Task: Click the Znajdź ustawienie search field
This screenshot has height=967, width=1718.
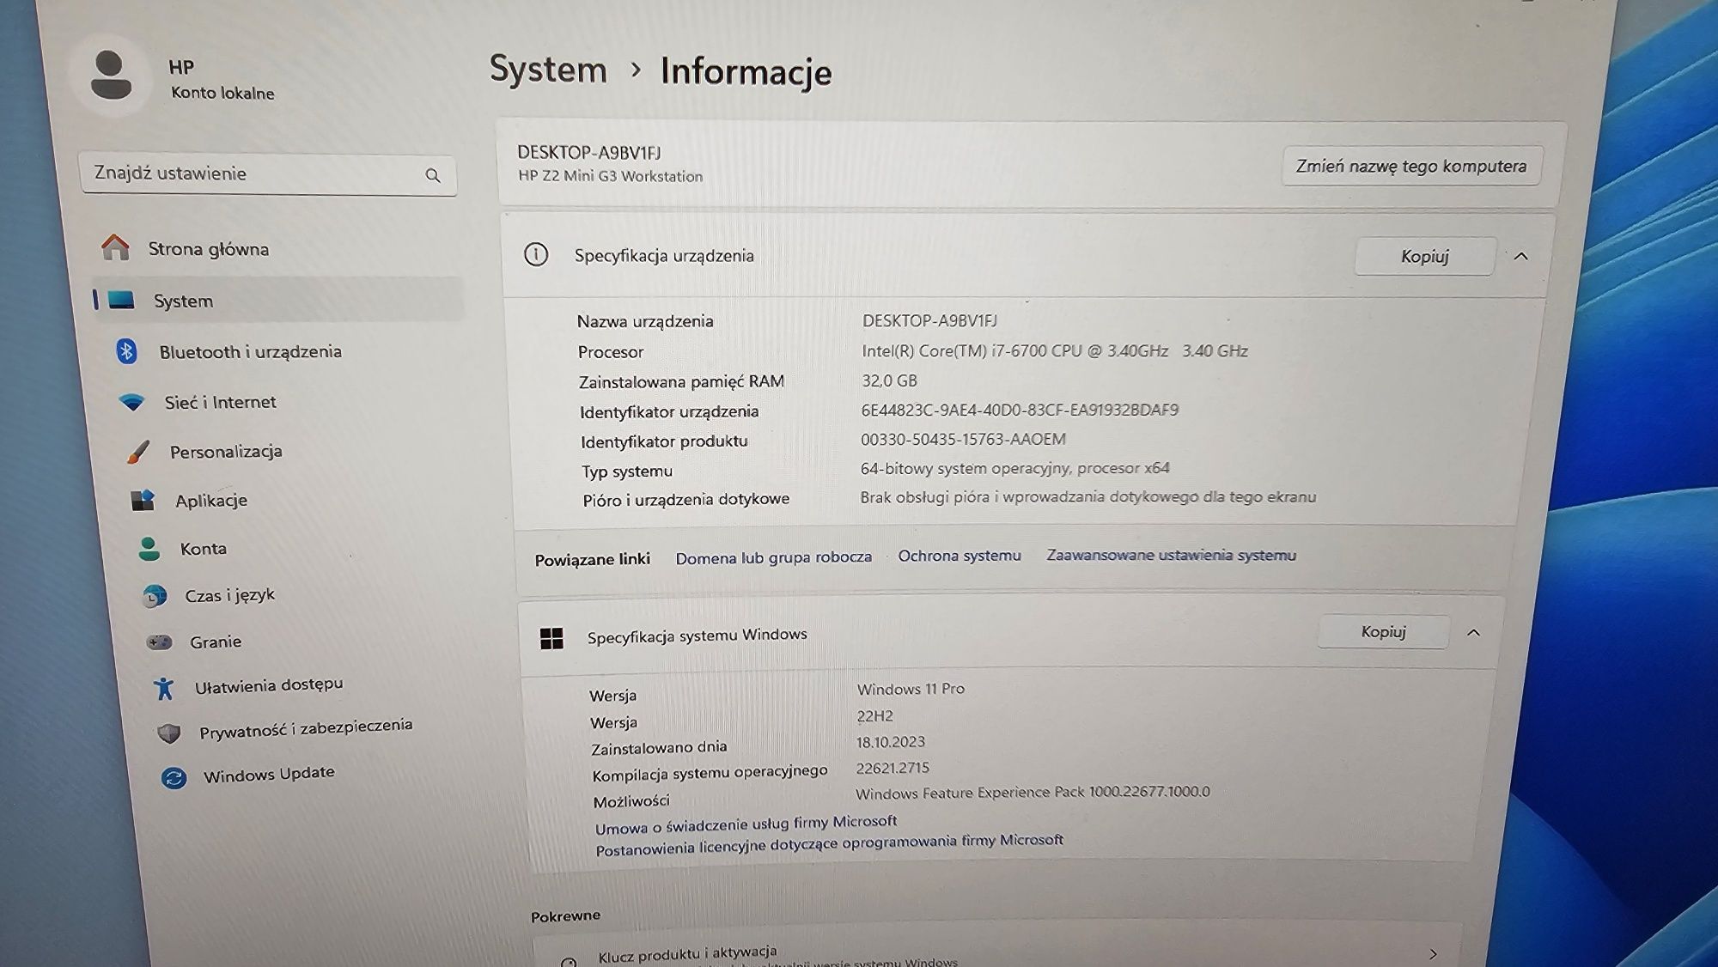Action: [x=268, y=174]
